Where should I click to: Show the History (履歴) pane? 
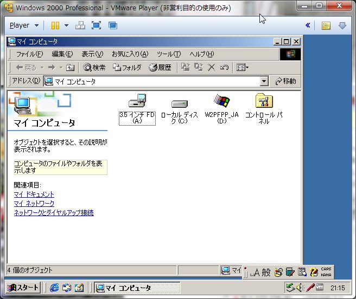(160, 67)
